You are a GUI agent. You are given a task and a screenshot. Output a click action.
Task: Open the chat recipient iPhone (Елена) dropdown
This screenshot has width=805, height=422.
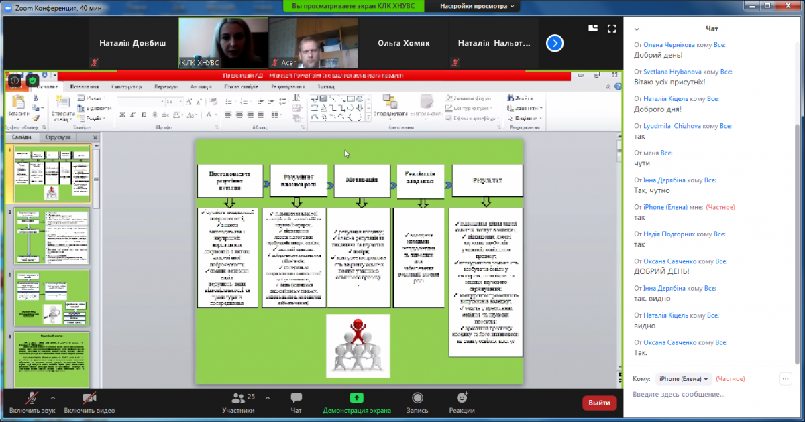point(684,378)
